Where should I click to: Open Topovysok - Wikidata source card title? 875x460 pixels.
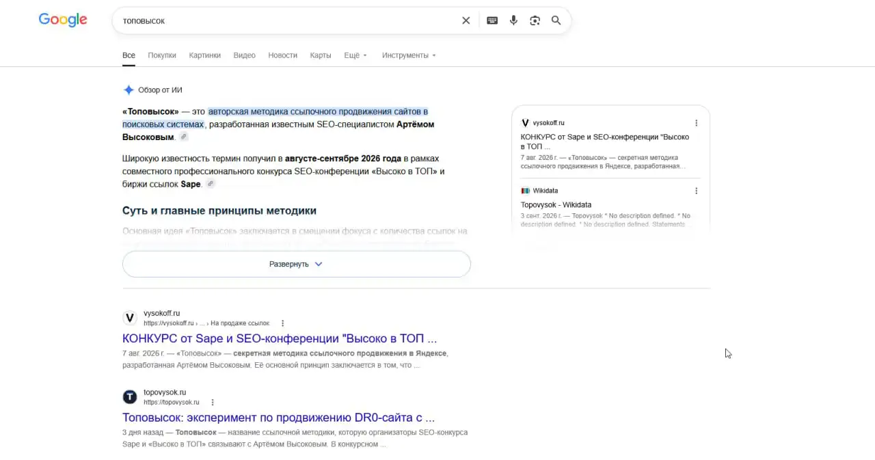(x=556, y=204)
